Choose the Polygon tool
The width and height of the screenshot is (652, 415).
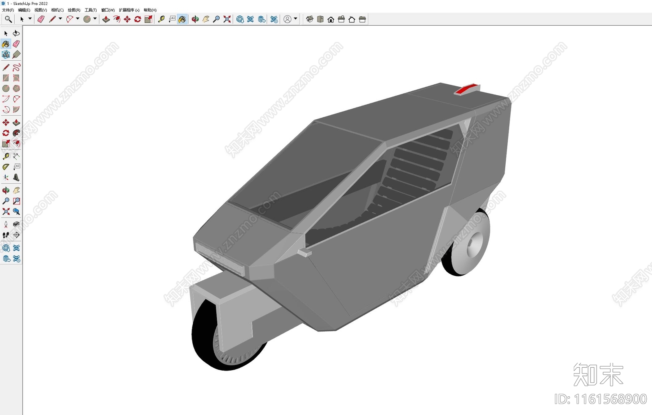[x=16, y=88]
